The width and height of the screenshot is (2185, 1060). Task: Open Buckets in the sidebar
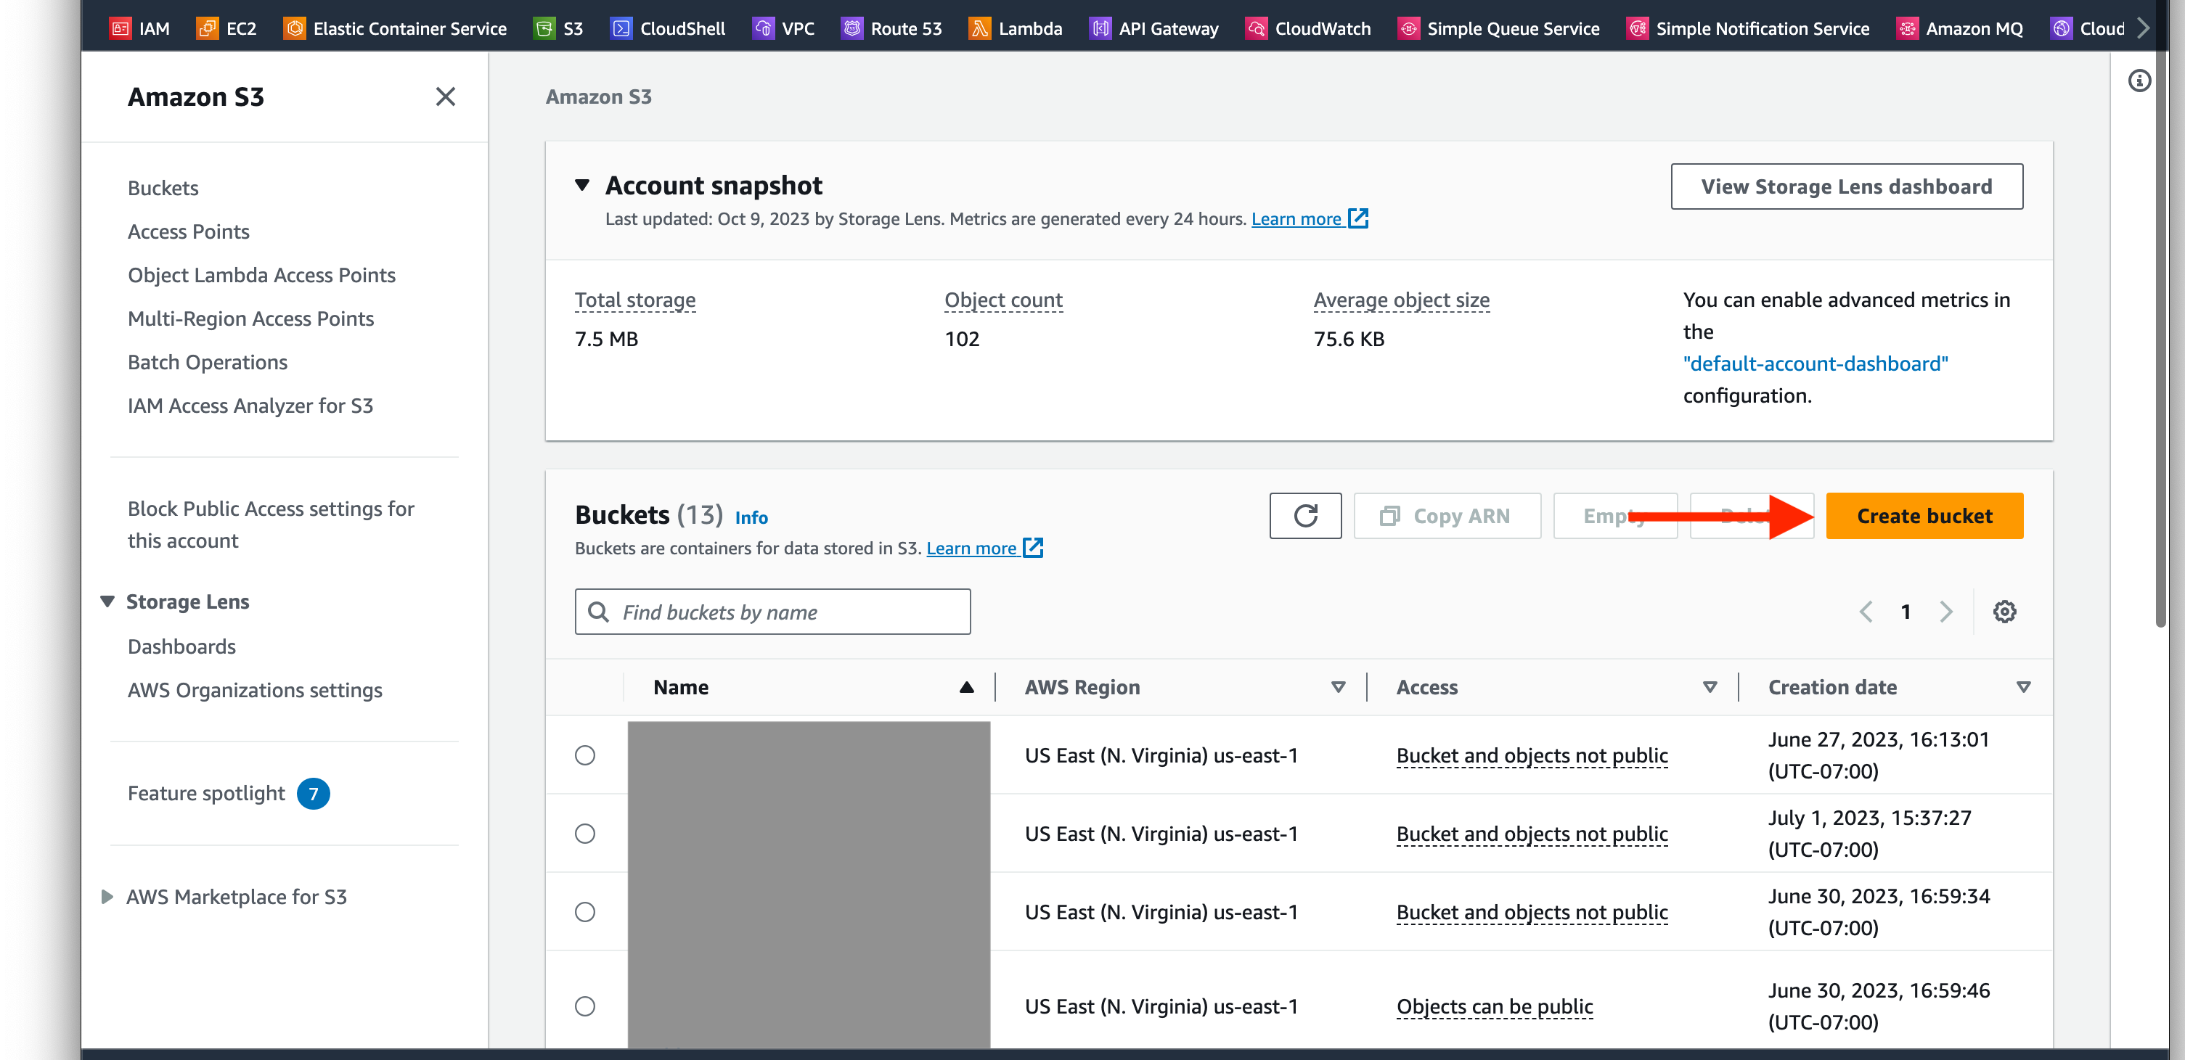163,187
